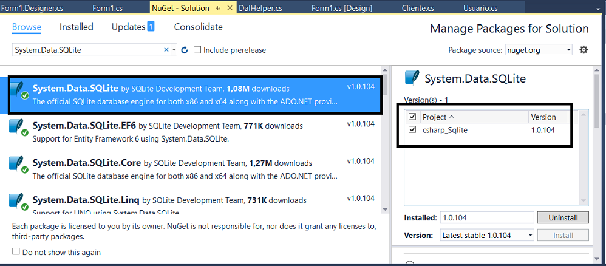The width and height of the screenshot is (606, 266).
Task: Click the detail pane SQLite feather icon
Action: [412, 78]
